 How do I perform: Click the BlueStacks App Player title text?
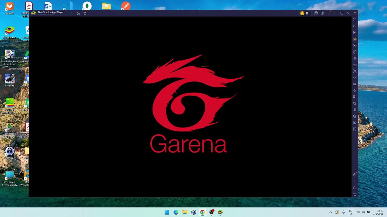pos(51,12)
